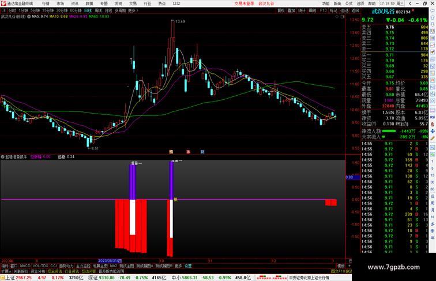Select the 周 period icon in the right sidebar
Viewport: 436px width, 281px height.
(433, 203)
